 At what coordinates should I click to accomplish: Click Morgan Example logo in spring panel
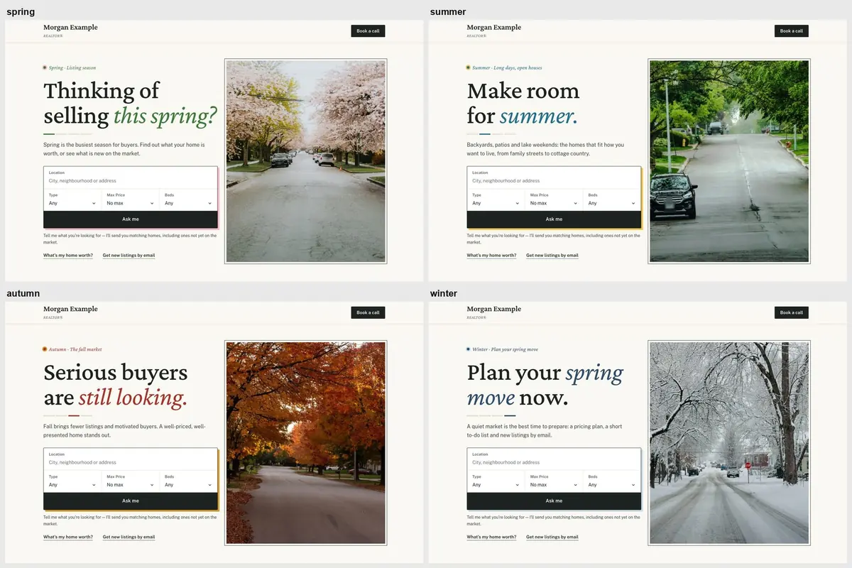(70, 30)
